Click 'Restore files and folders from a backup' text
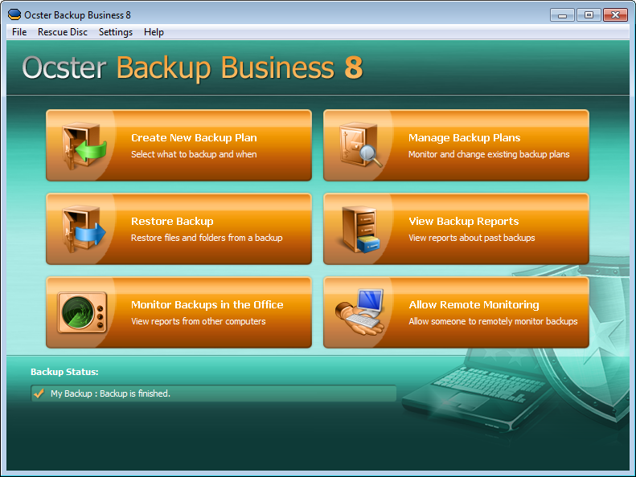Screen dimensions: 636x477 pos(207,238)
